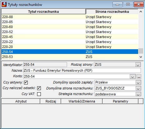The image size is (145, 129).
Task: Select row 220-60
Action: tap(70, 27)
